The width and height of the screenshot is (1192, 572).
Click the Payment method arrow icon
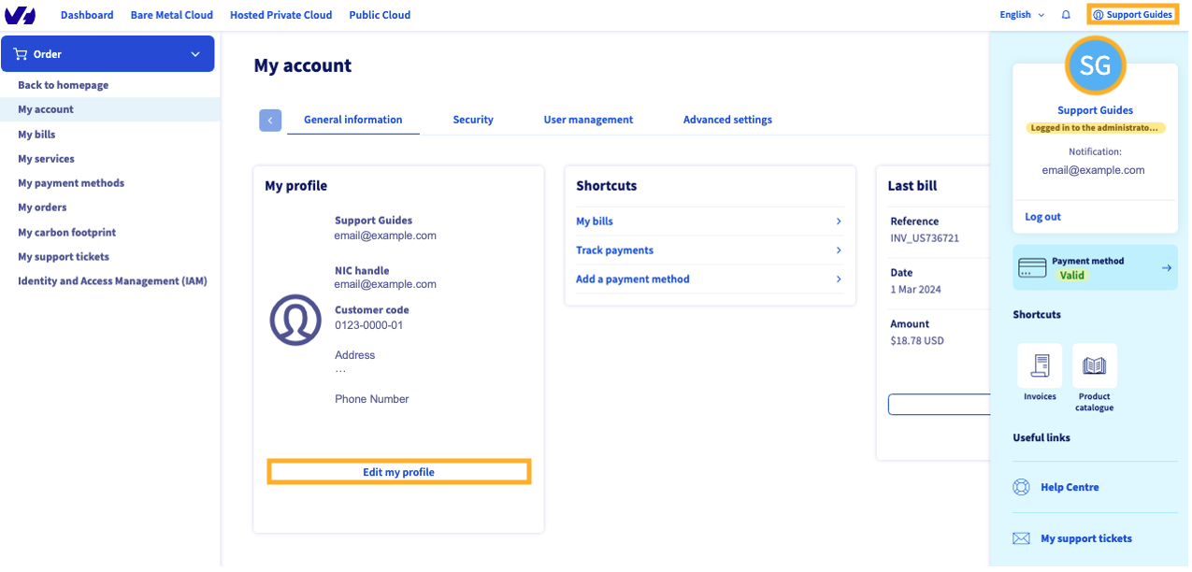pyautogui.click(x=1166, y=268)
